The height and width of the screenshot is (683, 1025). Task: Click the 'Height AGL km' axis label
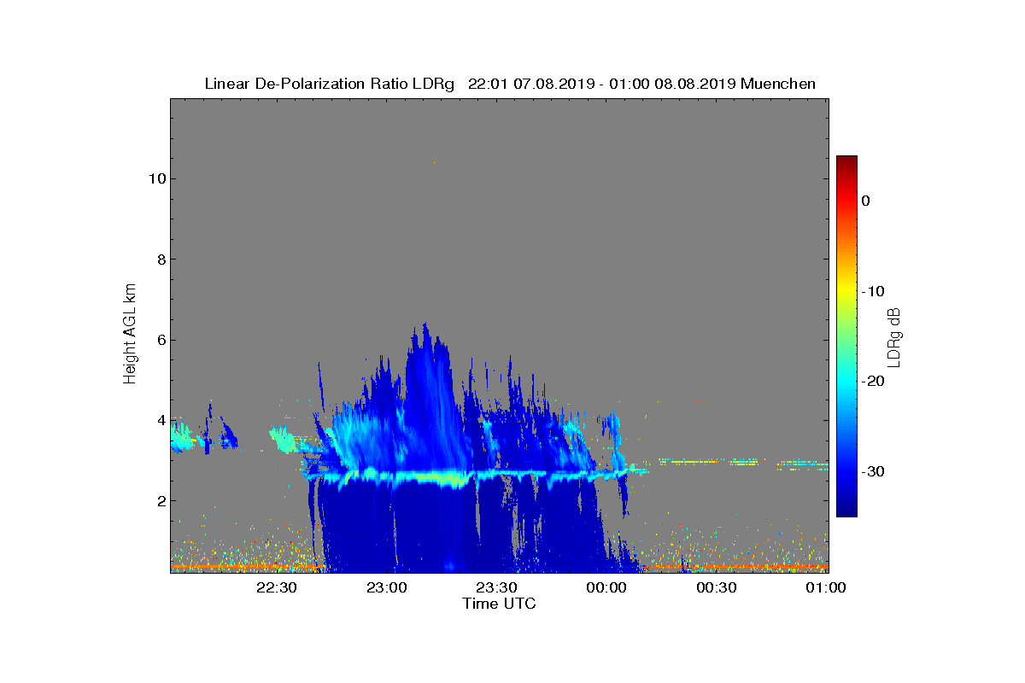[130, 335]
